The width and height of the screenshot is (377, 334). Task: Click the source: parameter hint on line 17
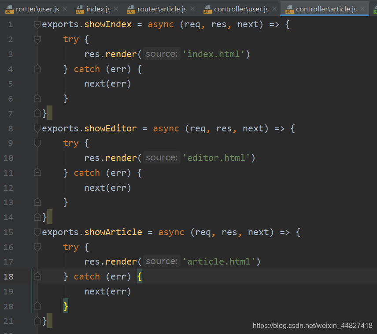[162, 261]
